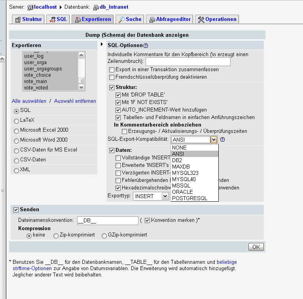Open the Struktur tab
Screen dimensions: 303x299
pos(28,19)
